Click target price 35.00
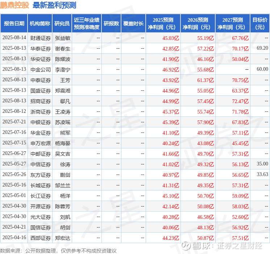This screenshot has width=270, height=254. [x=262, y=164]
